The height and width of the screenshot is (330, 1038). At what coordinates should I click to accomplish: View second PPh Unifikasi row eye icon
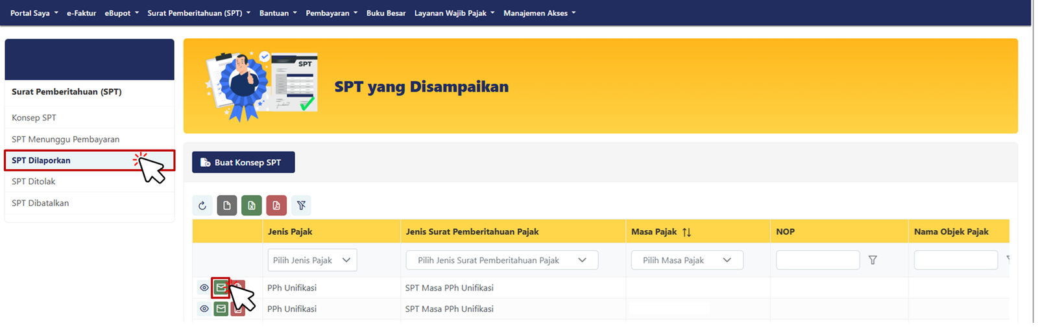tap(204, 309)
